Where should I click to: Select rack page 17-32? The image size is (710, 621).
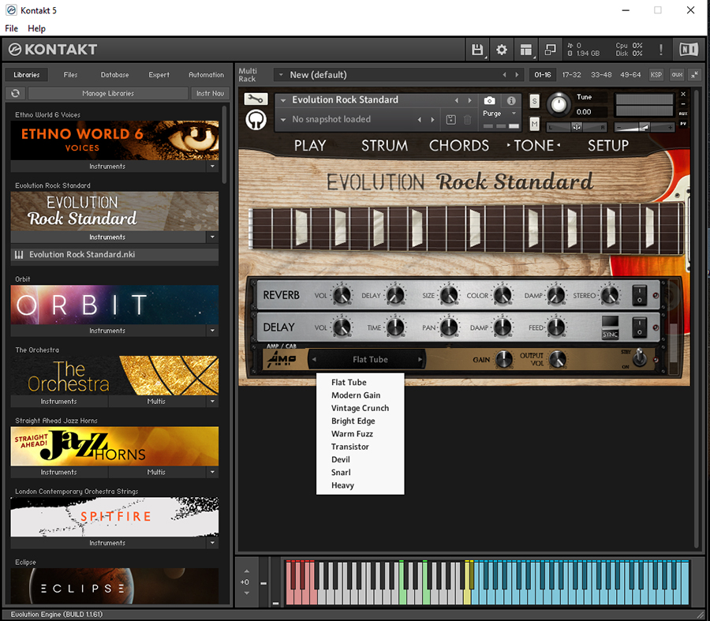click(x=571, y=75)
